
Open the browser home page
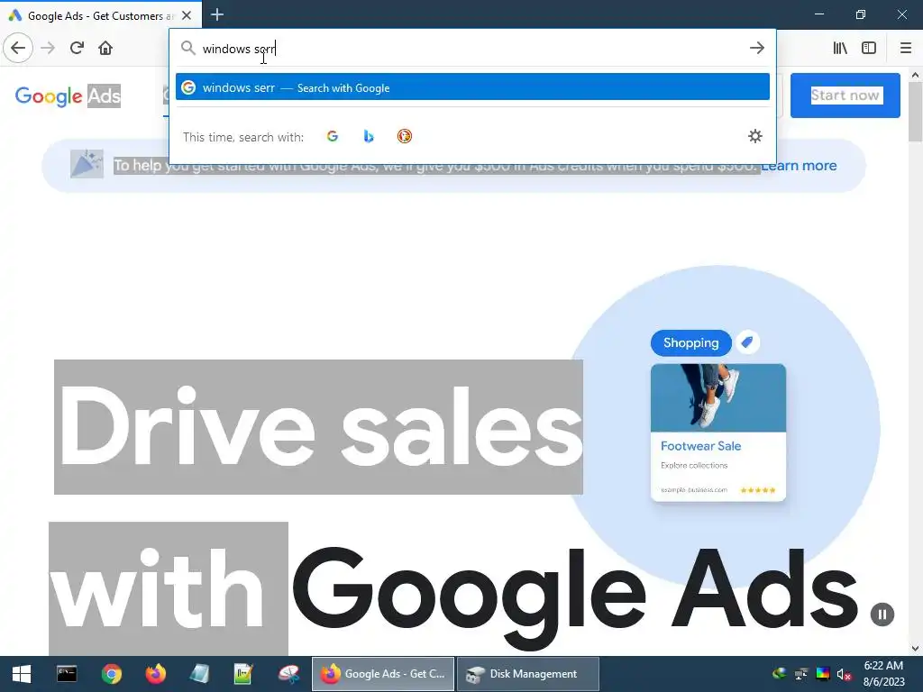(105, 48)
